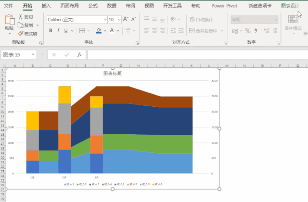Open Name Box dropdown arrow
Viewport: 308px width, 202px height.
click(x=33, y=54)
